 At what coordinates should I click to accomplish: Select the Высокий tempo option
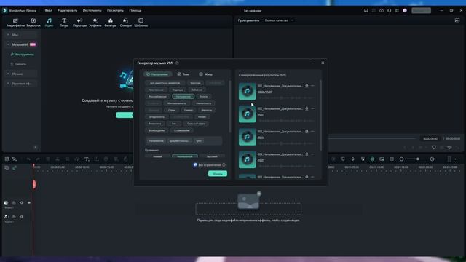(x=212, y=156)
